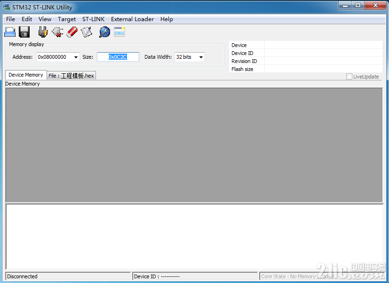Open the External Loader menu

132,19
